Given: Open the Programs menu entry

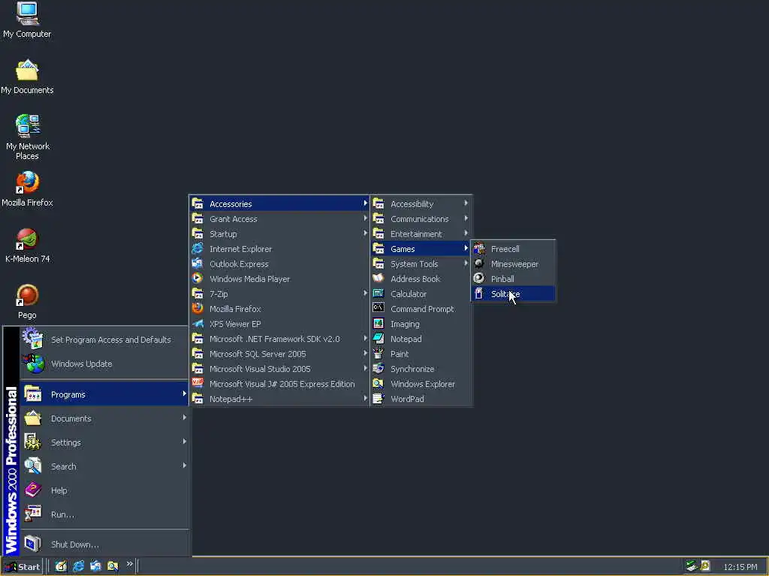Looking at the screenshot, I should pos(104,394).
